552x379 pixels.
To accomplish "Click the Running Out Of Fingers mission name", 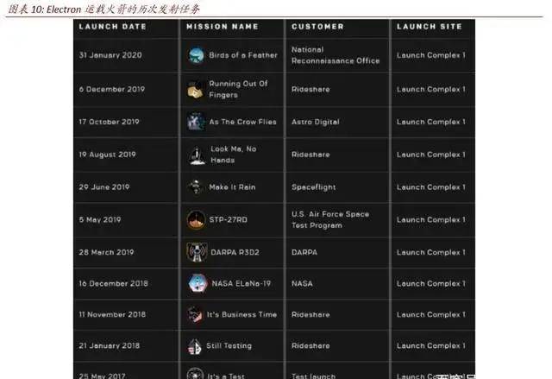I will click(238, 90).
